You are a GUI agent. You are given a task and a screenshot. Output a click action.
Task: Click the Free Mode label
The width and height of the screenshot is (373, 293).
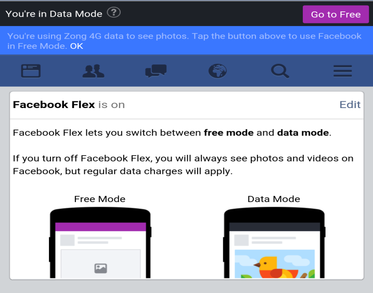pos(100,199)
